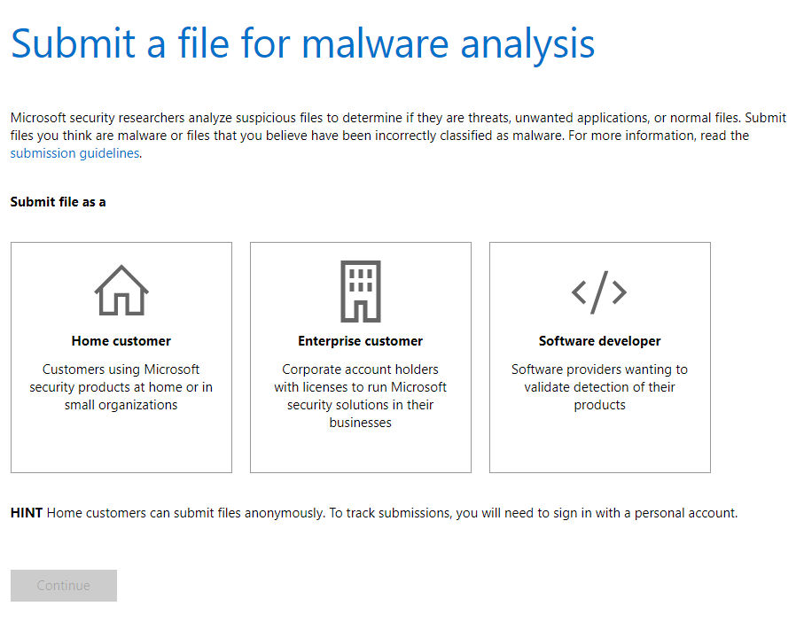The width and height of the screenshot is (804, 622).
Task: Select the Enterprise customer option
Action: coord(360,357)
